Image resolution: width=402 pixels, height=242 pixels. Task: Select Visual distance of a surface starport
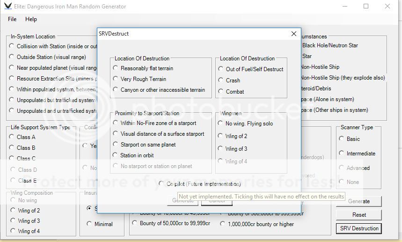pyautogui.click(x=159, y=134)
